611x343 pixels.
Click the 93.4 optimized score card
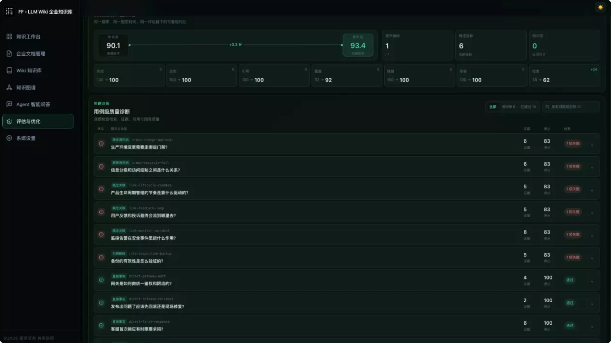[358, 45]
